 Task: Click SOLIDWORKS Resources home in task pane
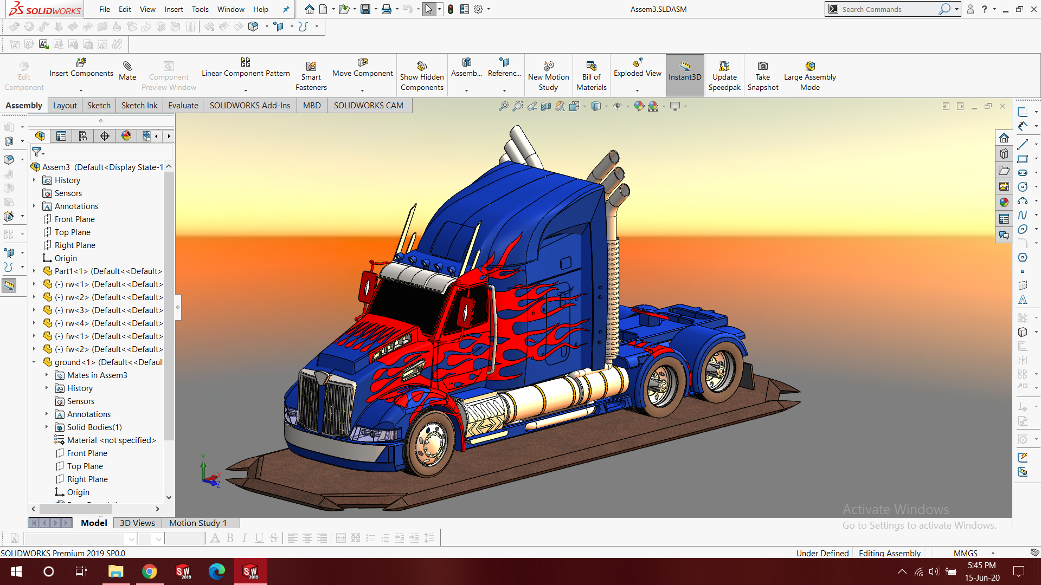(1004, 138)
